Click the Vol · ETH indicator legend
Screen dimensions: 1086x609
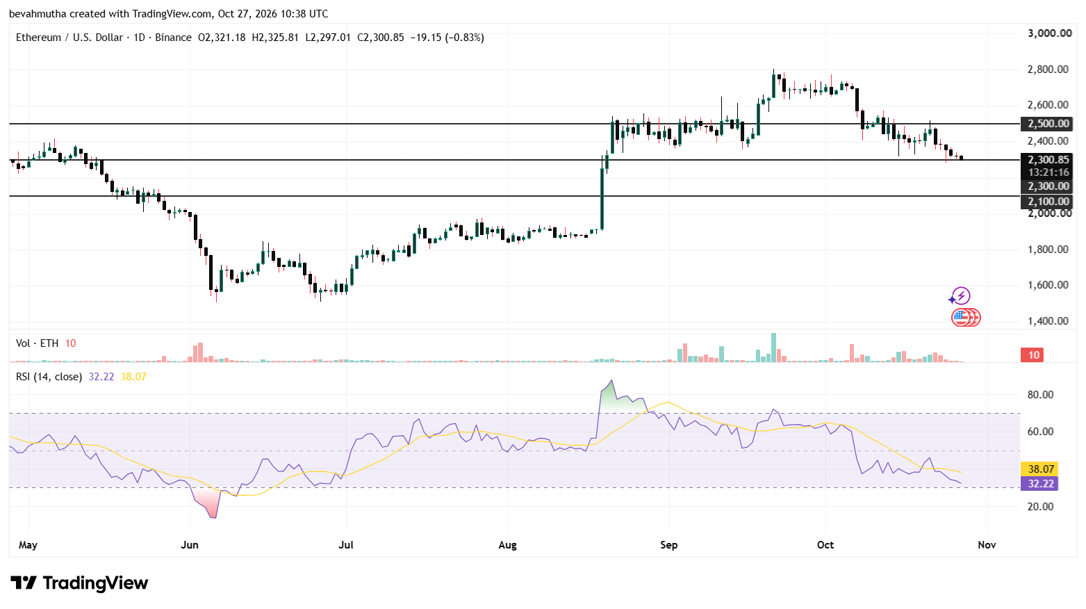pos(38,343)
